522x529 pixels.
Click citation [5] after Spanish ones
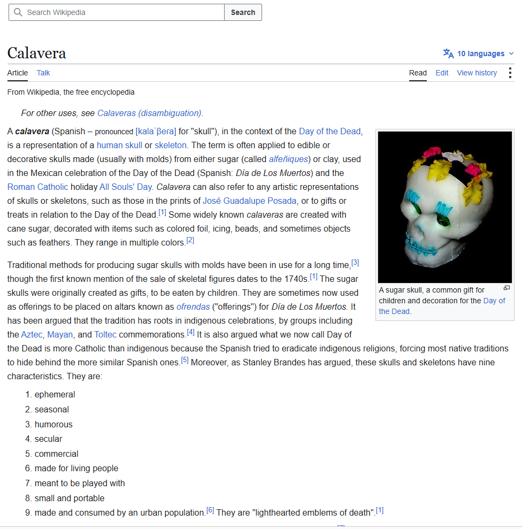click(x=185, y=360)
